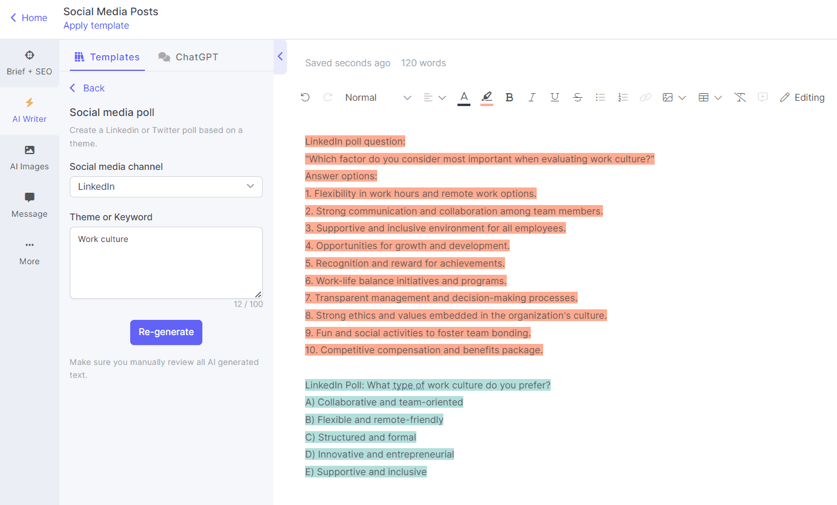Click the line '10. Competitive compensation and benefits package.'
Viewport: 837px width, 505px height.
(x=424, y=350)
